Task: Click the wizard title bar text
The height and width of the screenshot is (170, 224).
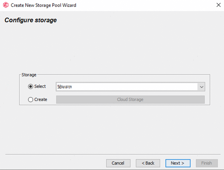Action: 44,5
